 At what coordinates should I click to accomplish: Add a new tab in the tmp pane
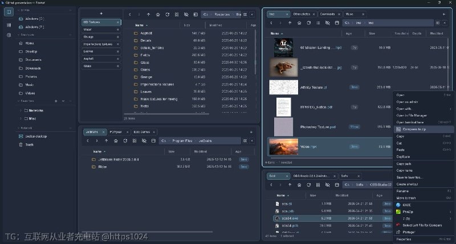[444, 14]
